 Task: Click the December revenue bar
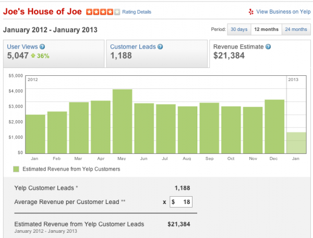[x=274, y=127]
